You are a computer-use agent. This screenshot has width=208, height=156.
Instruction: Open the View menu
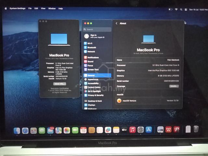click(x=43, y=8)
